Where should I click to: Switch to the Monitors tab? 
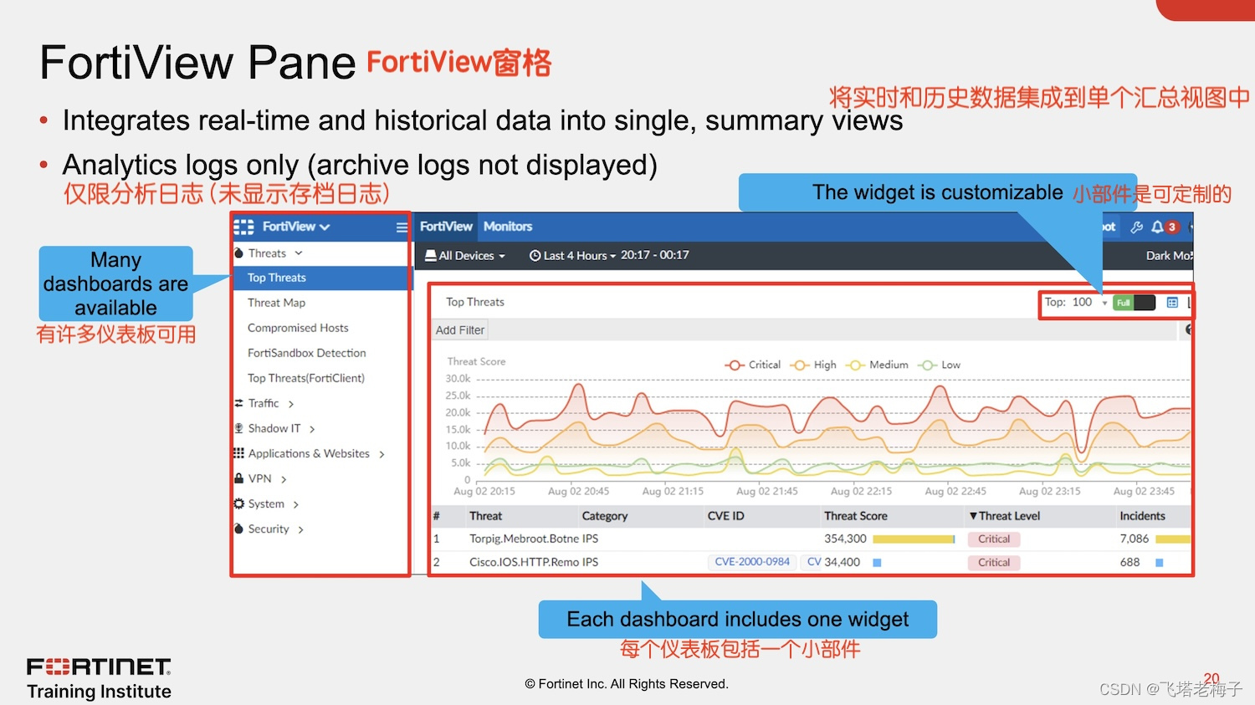point(508,227)
